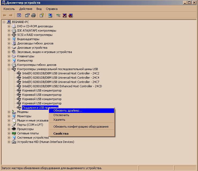Collapse the Контроллеры универсальной последовательной шины USB node

pos(9,69)
